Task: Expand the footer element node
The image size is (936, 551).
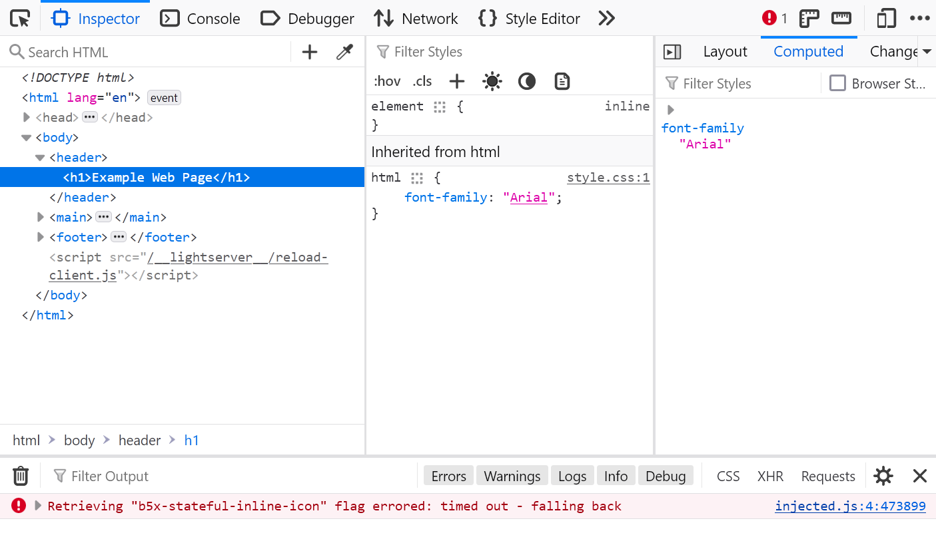Action: (x=41, y=238)
